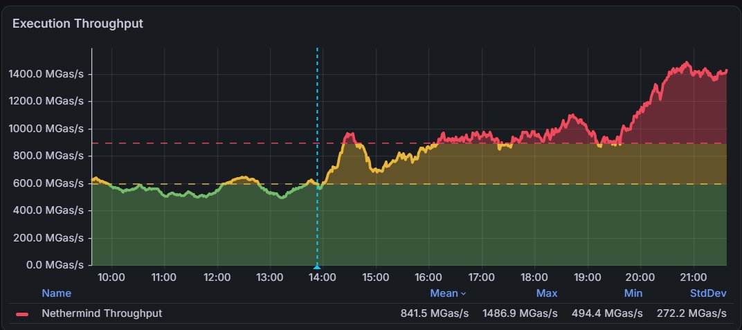Click the 1200.0 MGas/s y-axis label
The height and width of the screenshot is (330, 742).
click(x=46, y=101)
